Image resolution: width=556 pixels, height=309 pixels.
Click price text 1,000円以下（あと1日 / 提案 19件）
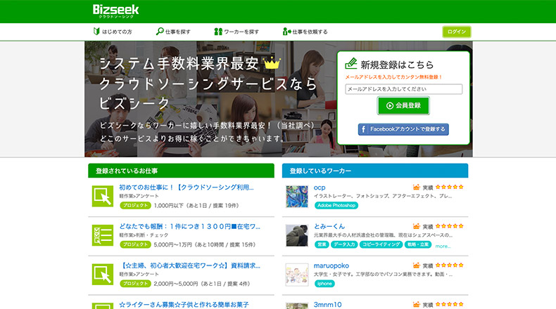pos(196,206)
